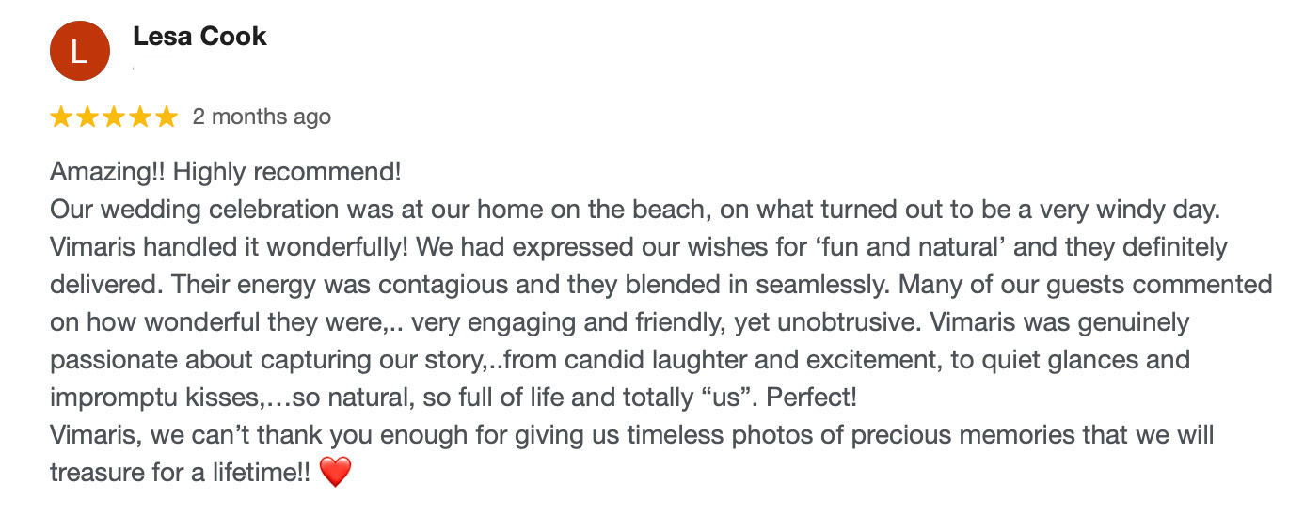Click the second gold rating star
The image size is (1304, 531).
tap(87, 117)
